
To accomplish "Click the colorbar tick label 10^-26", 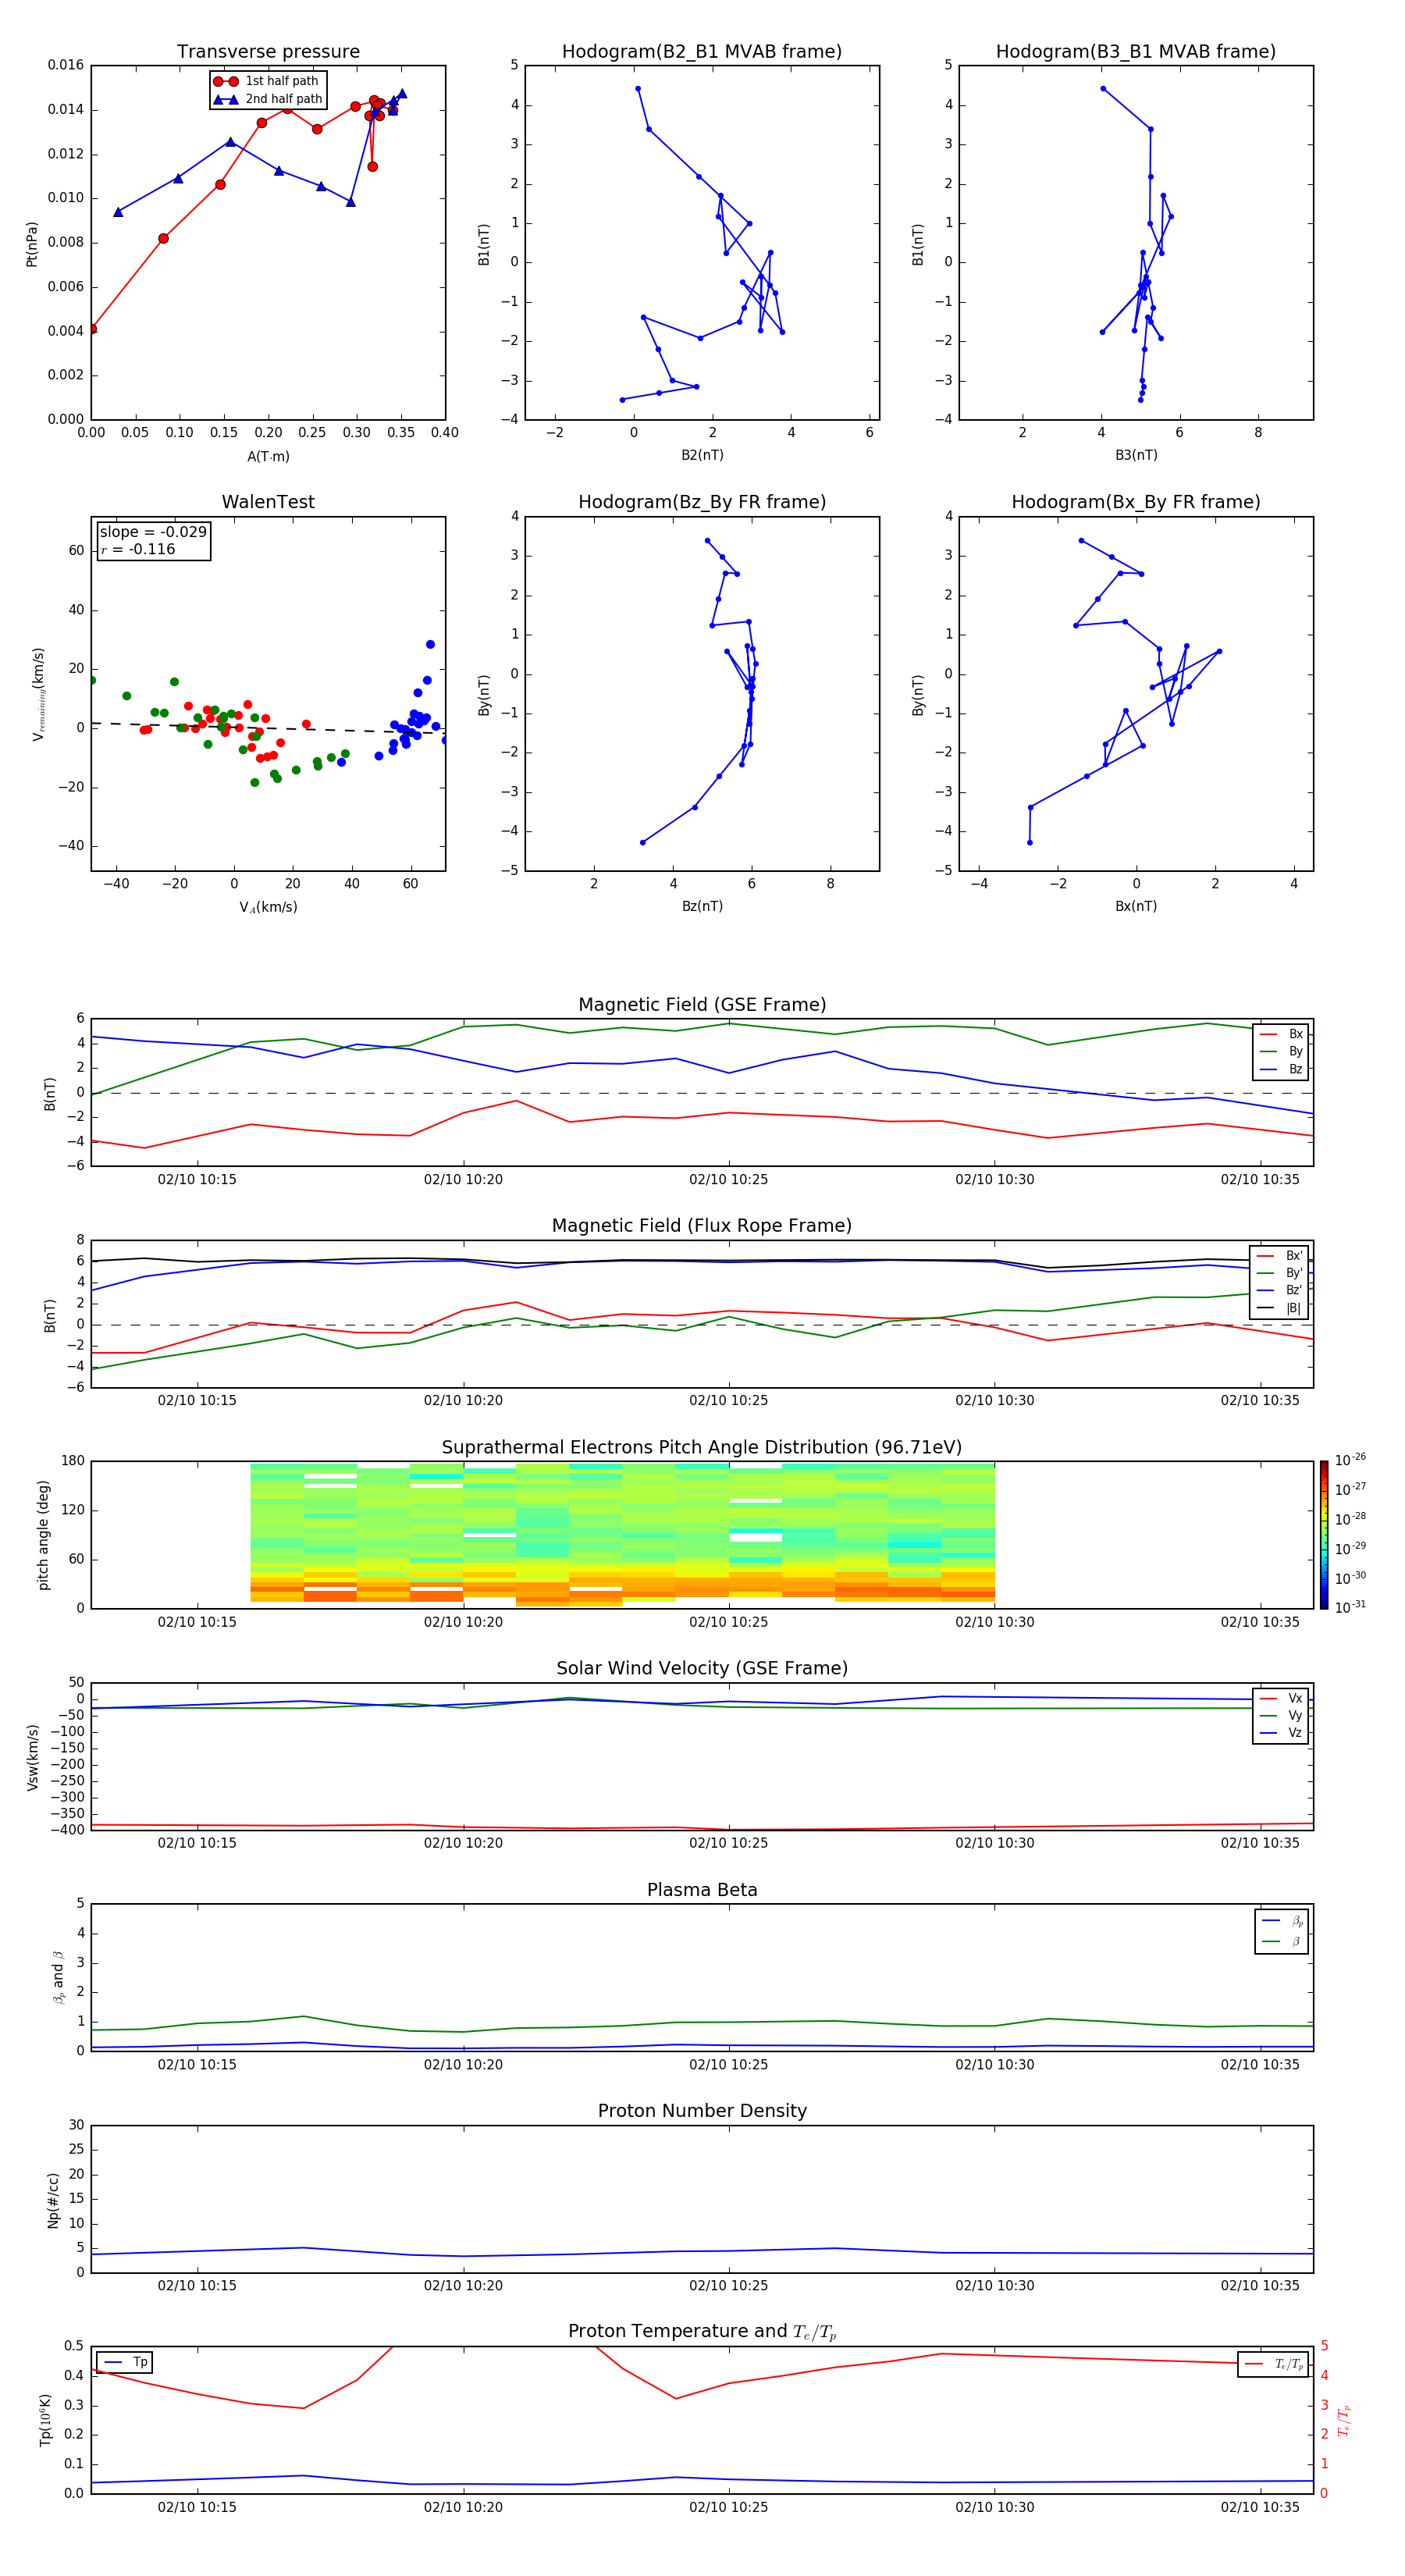I will 1350,1460.
